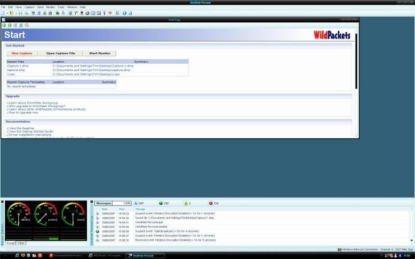Click the green forward arrow on Start Page
Screen dimensions: 415x259
9,25
